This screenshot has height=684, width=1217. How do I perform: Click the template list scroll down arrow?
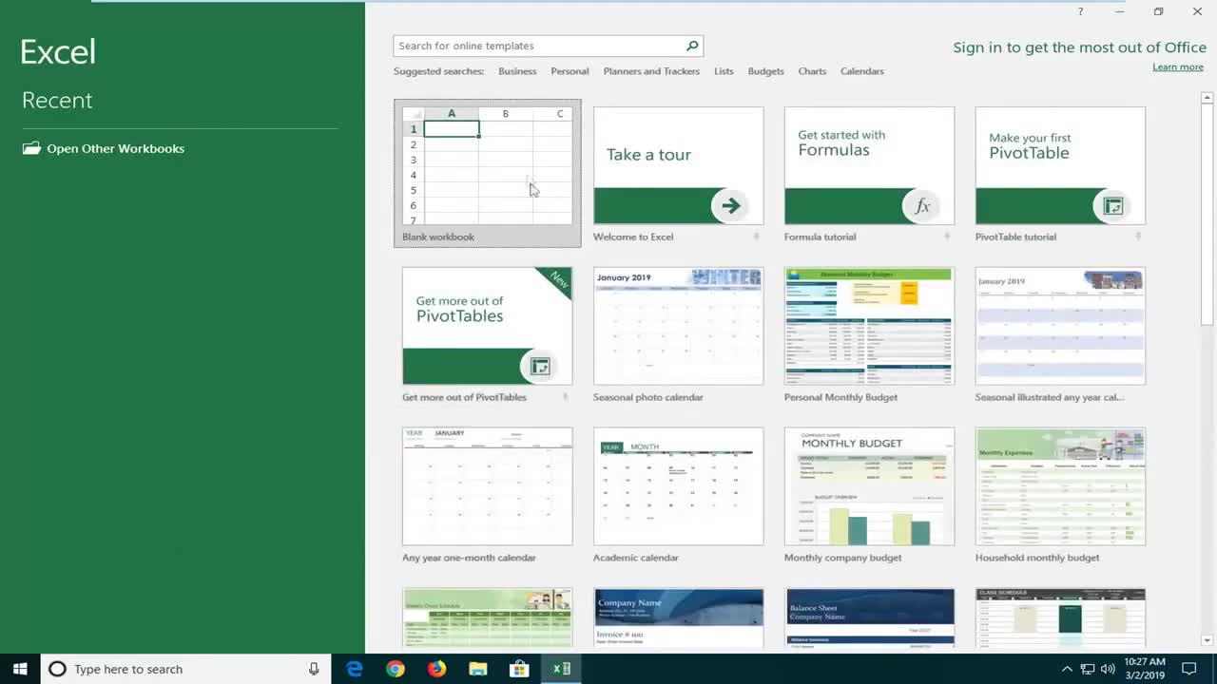pyautogui.click(x=1207, y=640)
